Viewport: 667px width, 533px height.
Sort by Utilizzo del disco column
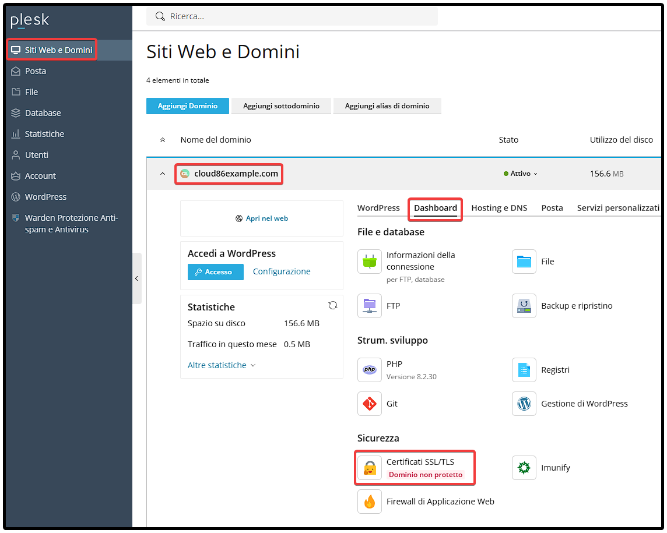[621, 140]
